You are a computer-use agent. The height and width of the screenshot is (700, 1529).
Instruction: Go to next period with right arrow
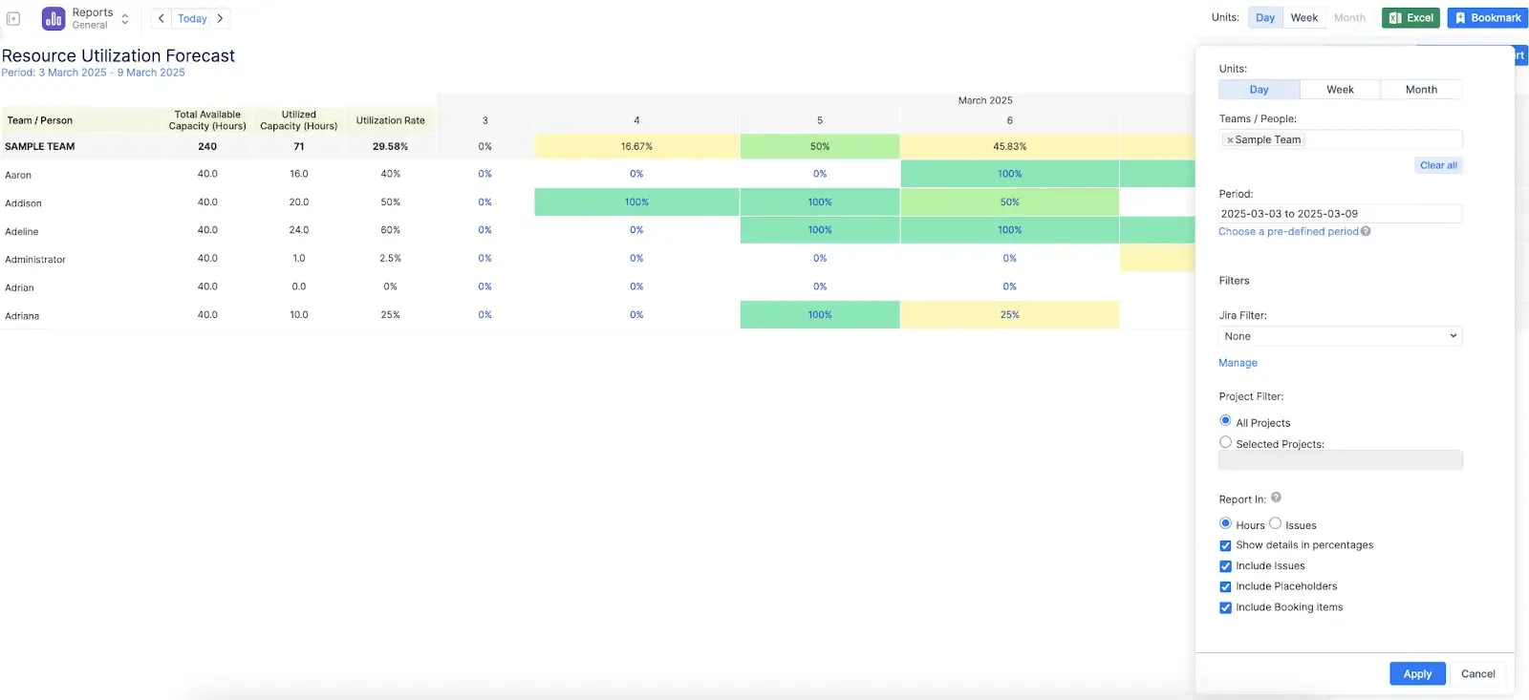click(x=220, y=17)
